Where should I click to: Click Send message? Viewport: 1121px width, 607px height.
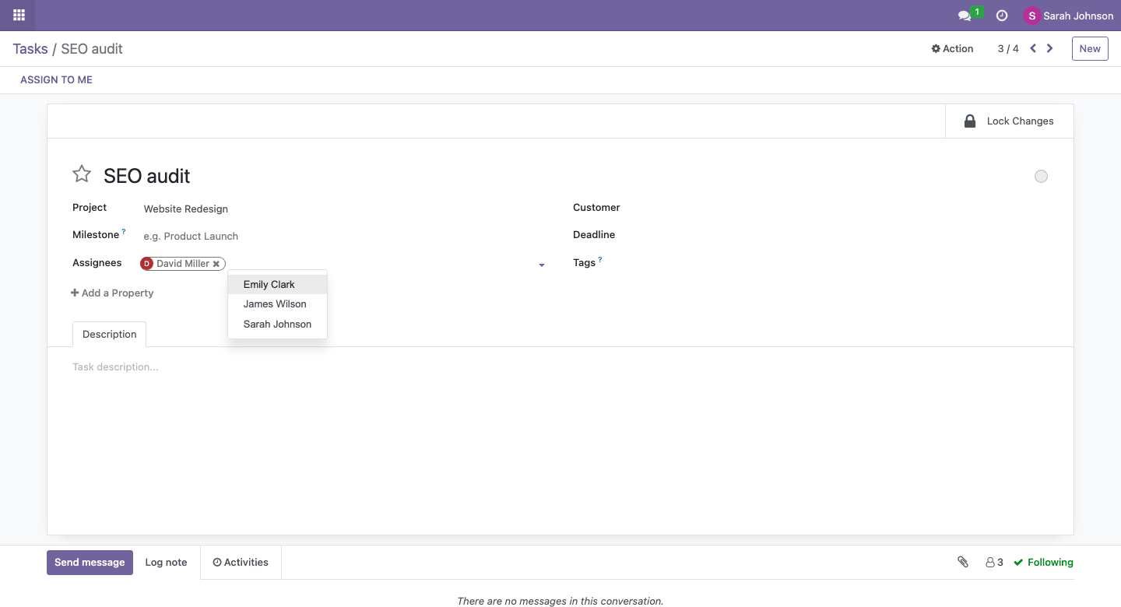pos(90,563)
